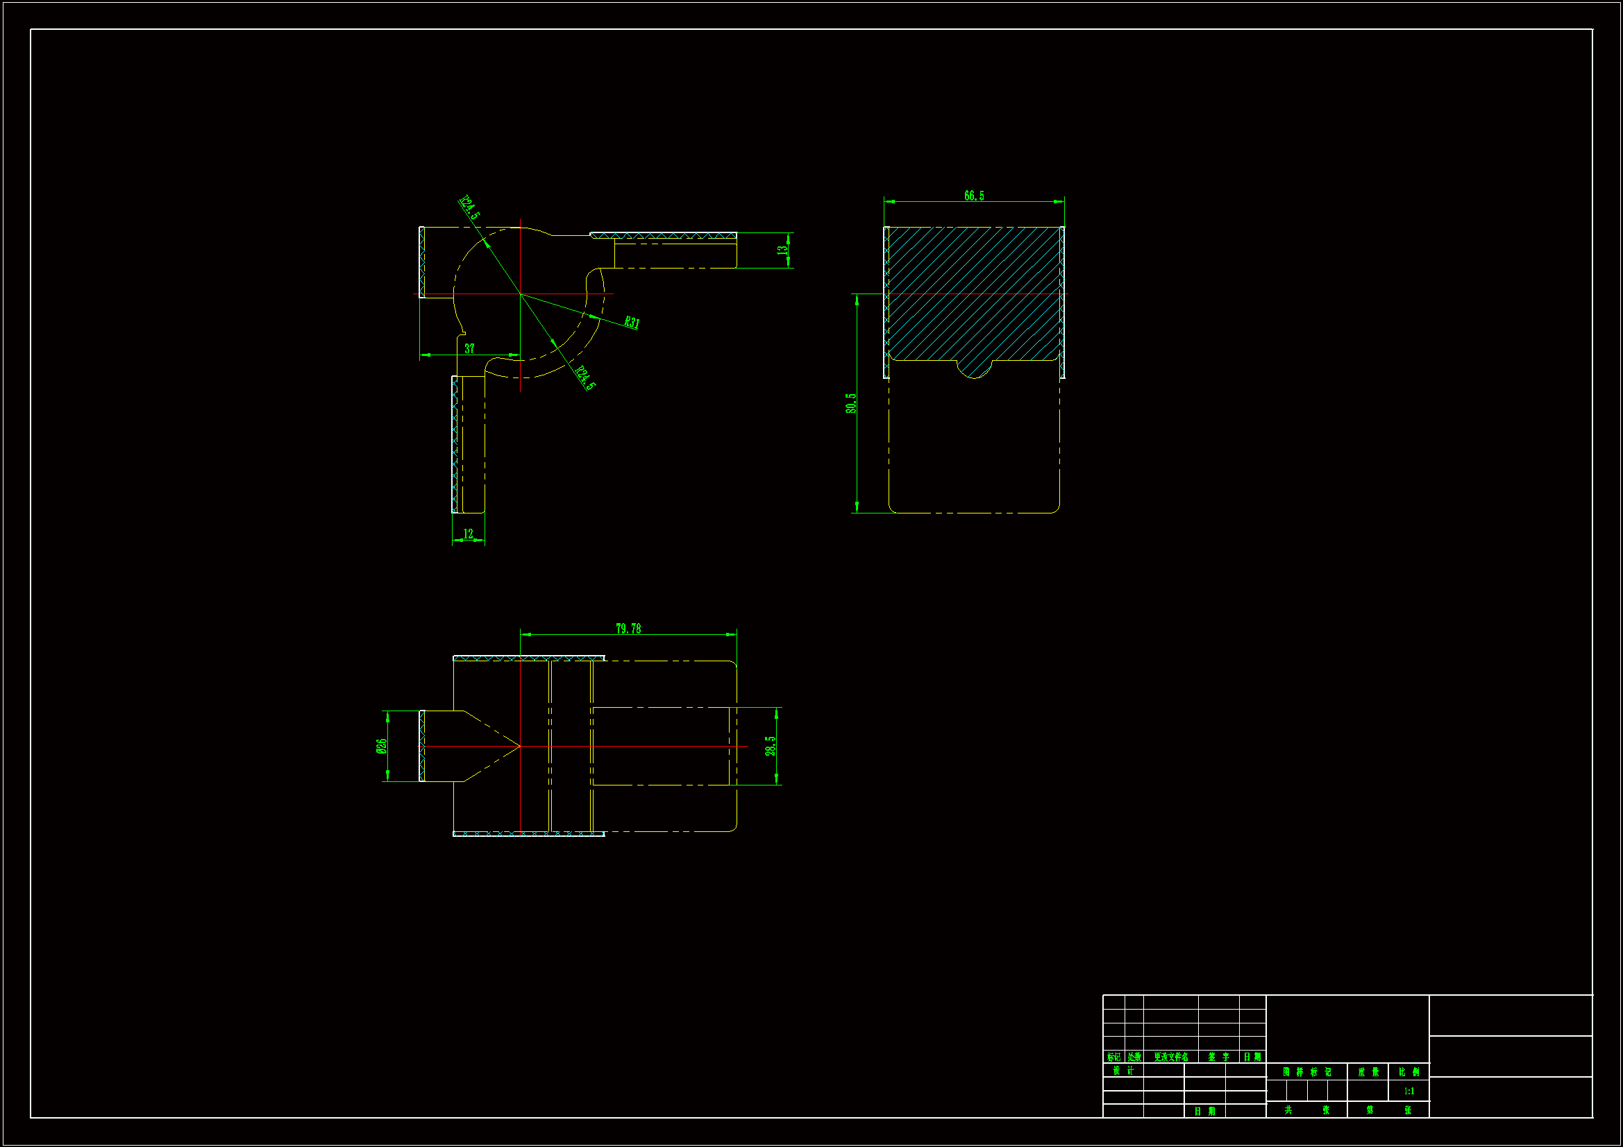Select the 更改文件名 header cell

[x=1170, y=1057]
